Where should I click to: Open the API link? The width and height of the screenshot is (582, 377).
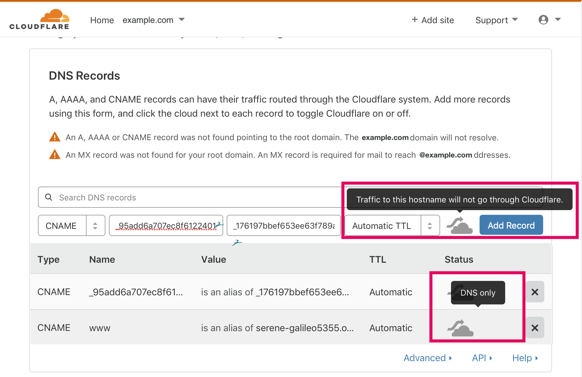tap(482, 358)
